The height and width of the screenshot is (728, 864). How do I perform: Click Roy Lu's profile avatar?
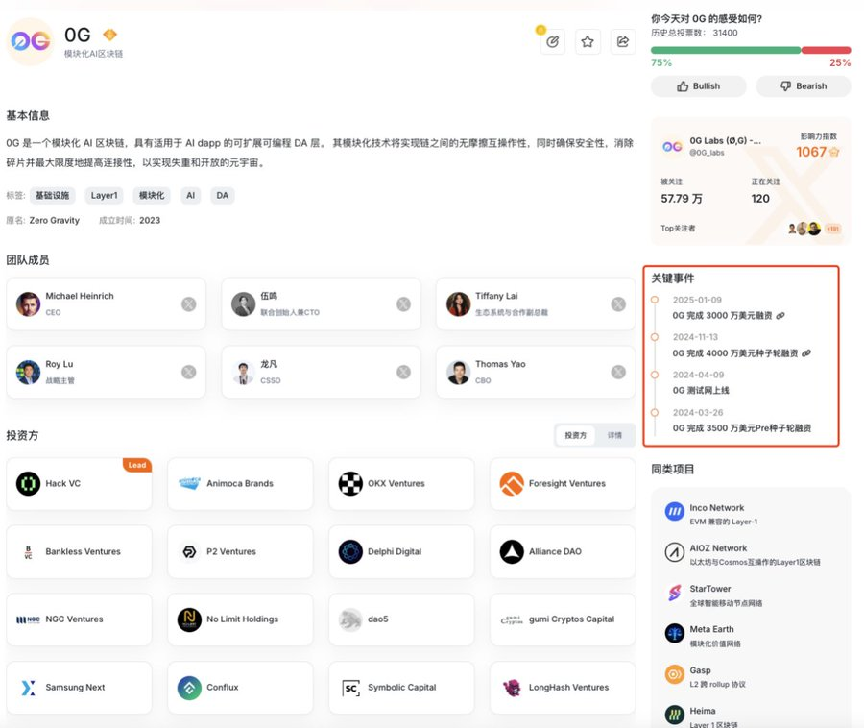(28, 372)
